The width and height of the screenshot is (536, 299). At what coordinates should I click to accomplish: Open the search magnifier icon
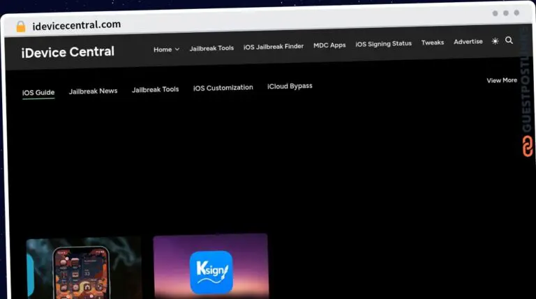point(509,40)
